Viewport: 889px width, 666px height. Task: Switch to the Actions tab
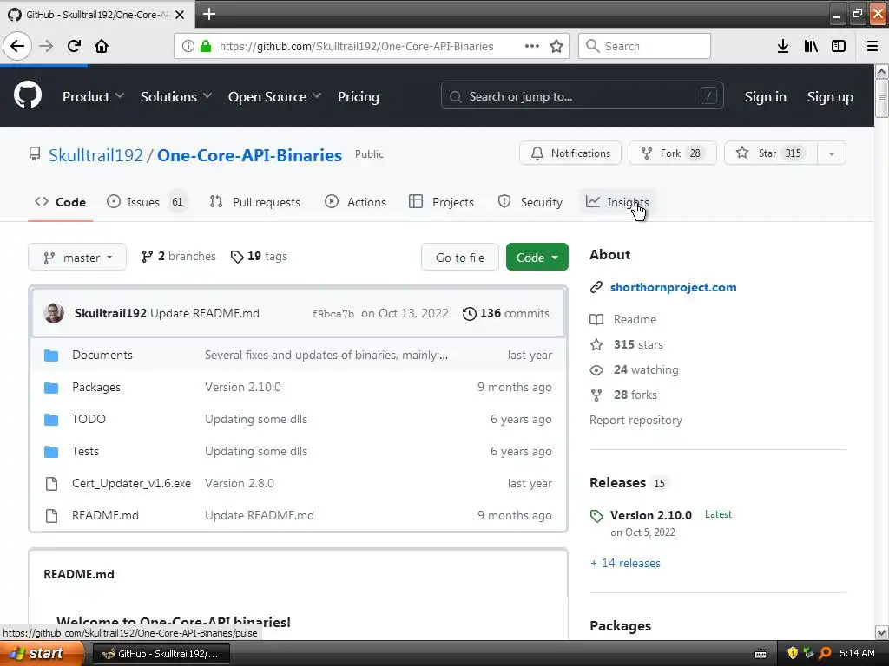click(x=355, y=202)
